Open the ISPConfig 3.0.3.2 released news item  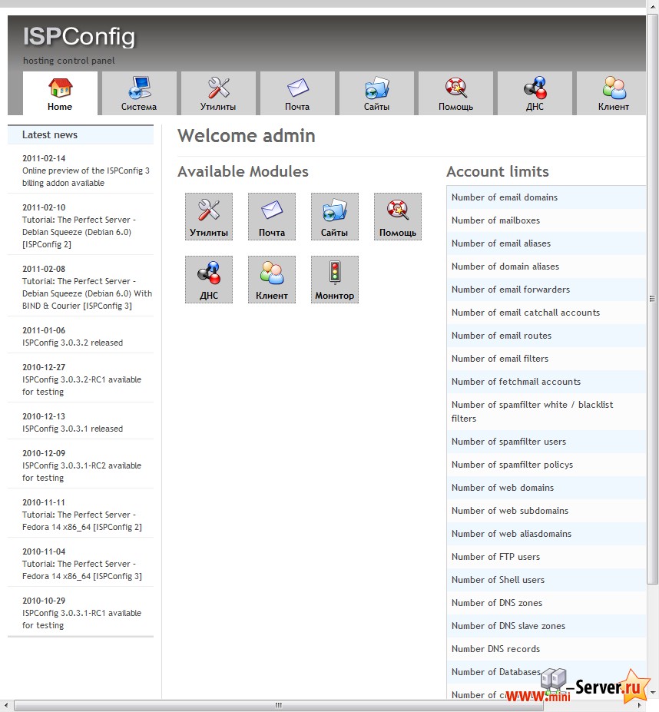point(72,343)
